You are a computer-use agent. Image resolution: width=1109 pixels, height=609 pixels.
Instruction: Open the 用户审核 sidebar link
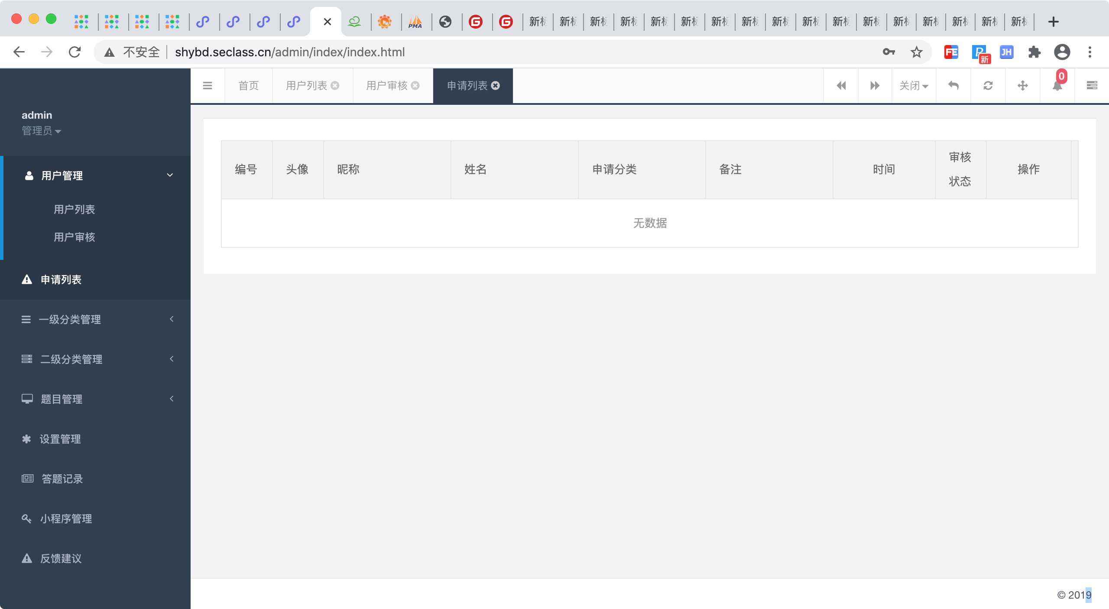coord(75,237)
